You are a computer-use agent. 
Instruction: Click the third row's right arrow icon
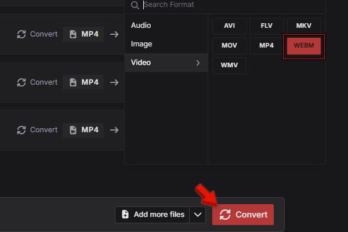pos(114,130)
